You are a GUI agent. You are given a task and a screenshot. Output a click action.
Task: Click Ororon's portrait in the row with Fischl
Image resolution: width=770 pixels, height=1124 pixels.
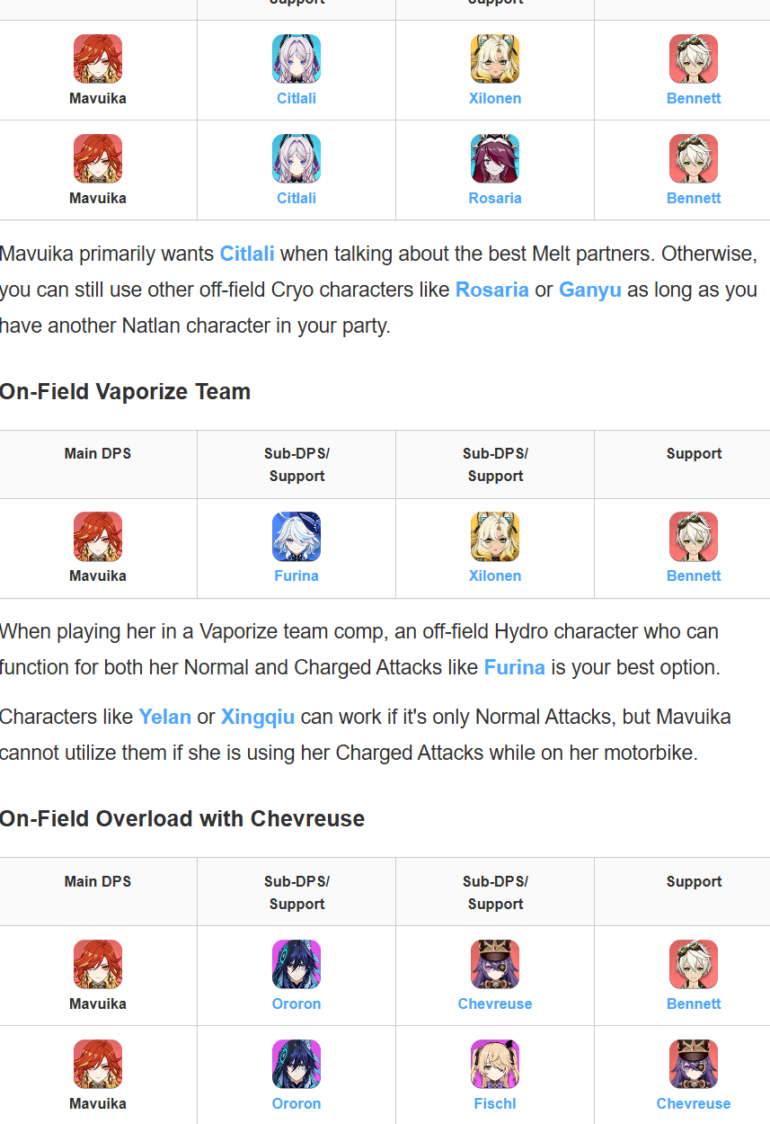[x=296, y=1065]
